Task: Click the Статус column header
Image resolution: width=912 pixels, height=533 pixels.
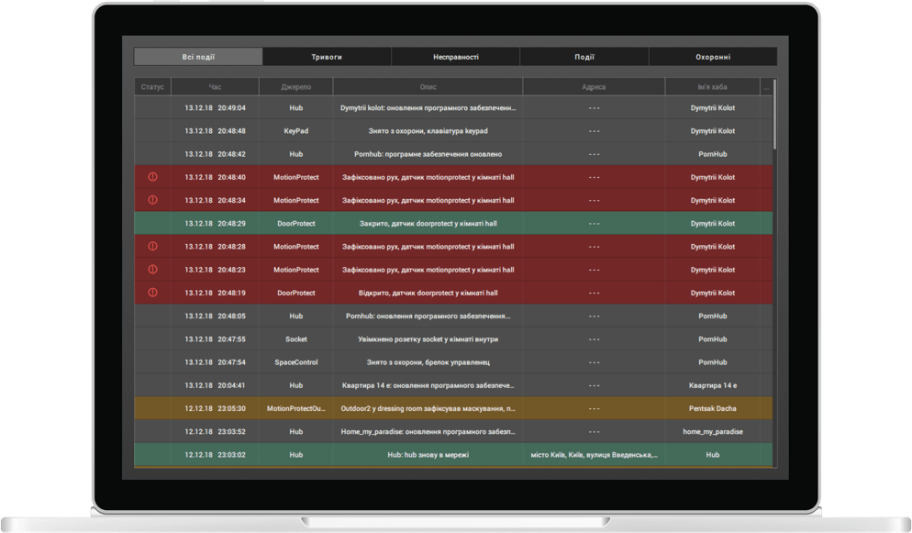Action: [x=152, y=87]
